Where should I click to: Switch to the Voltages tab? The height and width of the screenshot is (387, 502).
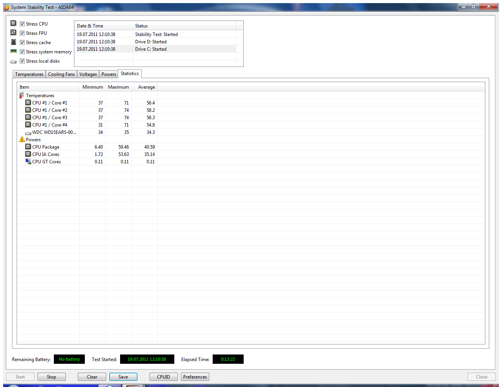88,74
